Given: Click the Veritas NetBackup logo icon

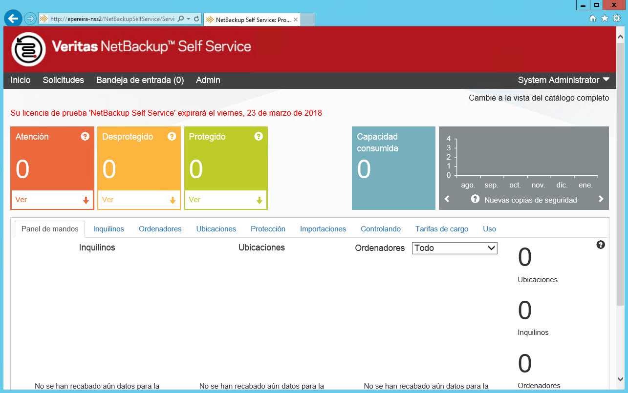Looking at the screenshot, I should [x=28, y=49].
